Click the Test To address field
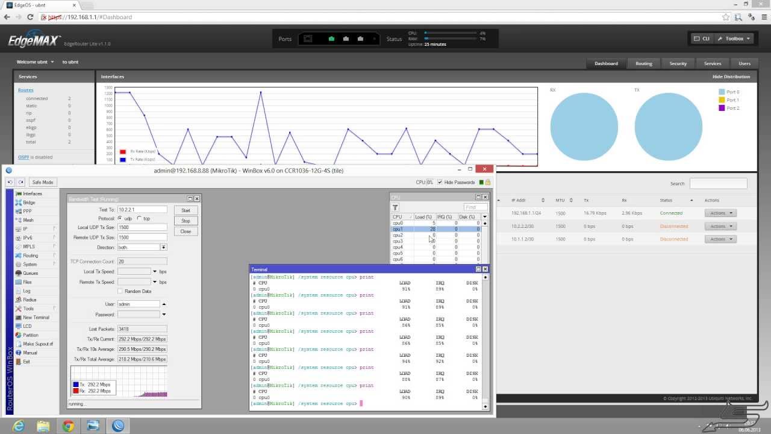The image size is (771, 434). (142, 210)
